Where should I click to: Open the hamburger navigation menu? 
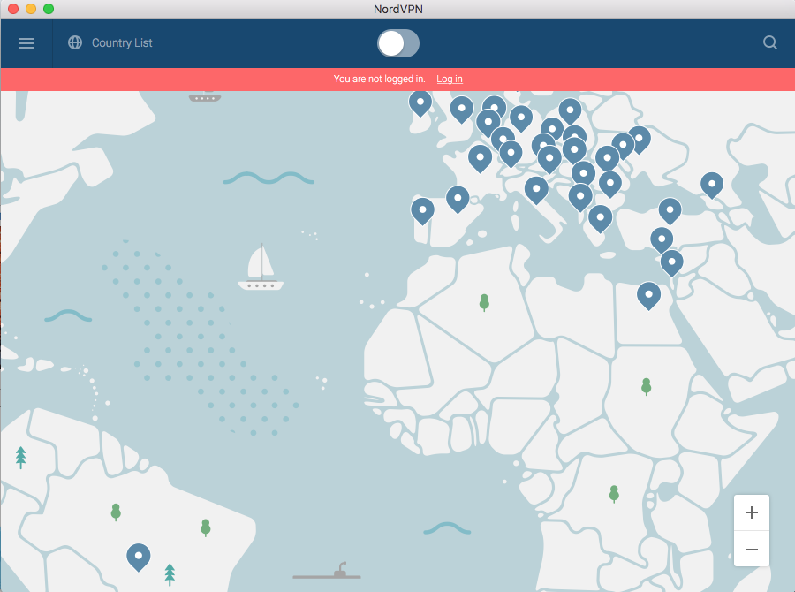click(26, 42)
